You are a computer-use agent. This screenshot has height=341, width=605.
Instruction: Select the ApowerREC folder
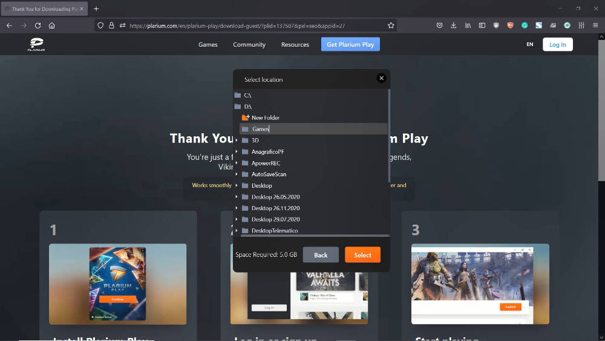point(266,163)
